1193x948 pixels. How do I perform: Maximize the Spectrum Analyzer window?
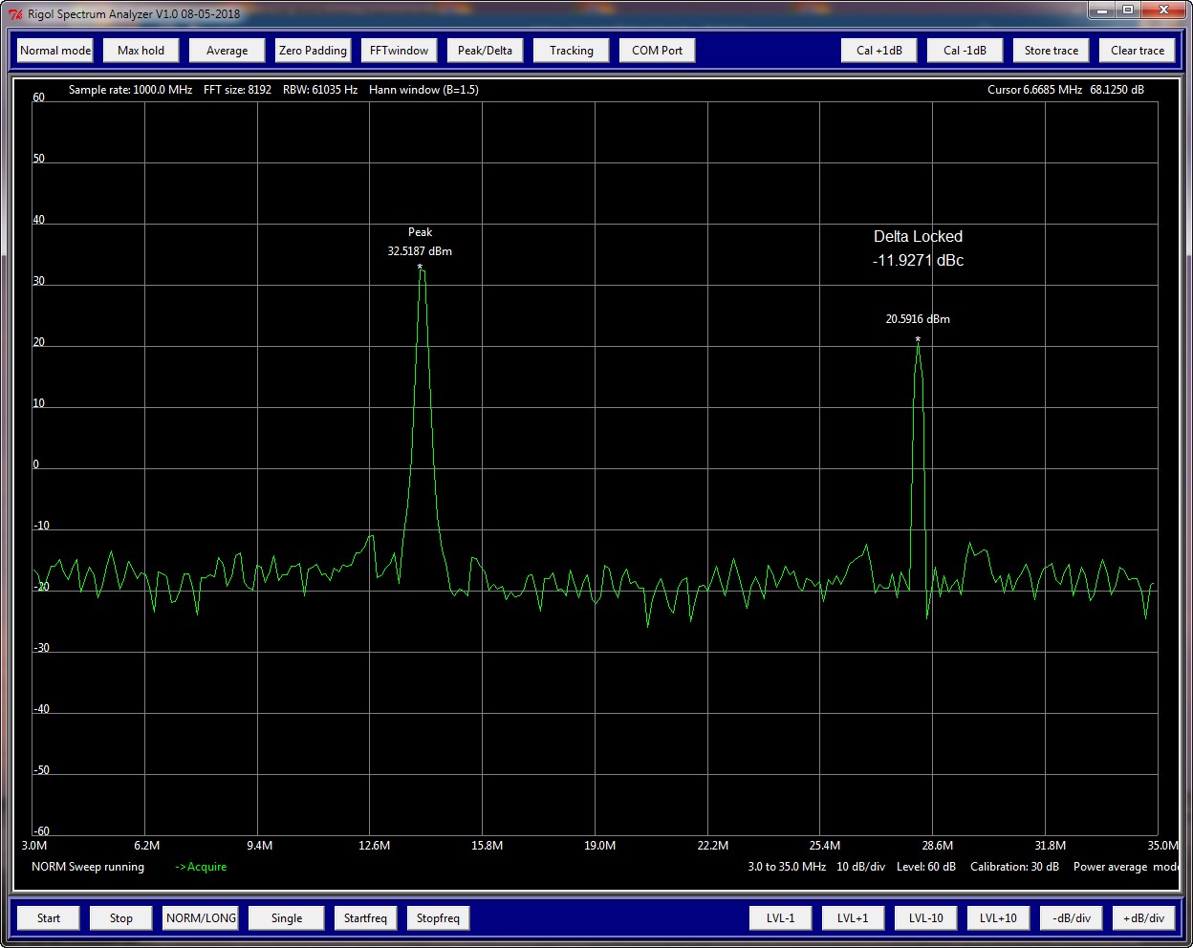click(x=1128, y=11)
